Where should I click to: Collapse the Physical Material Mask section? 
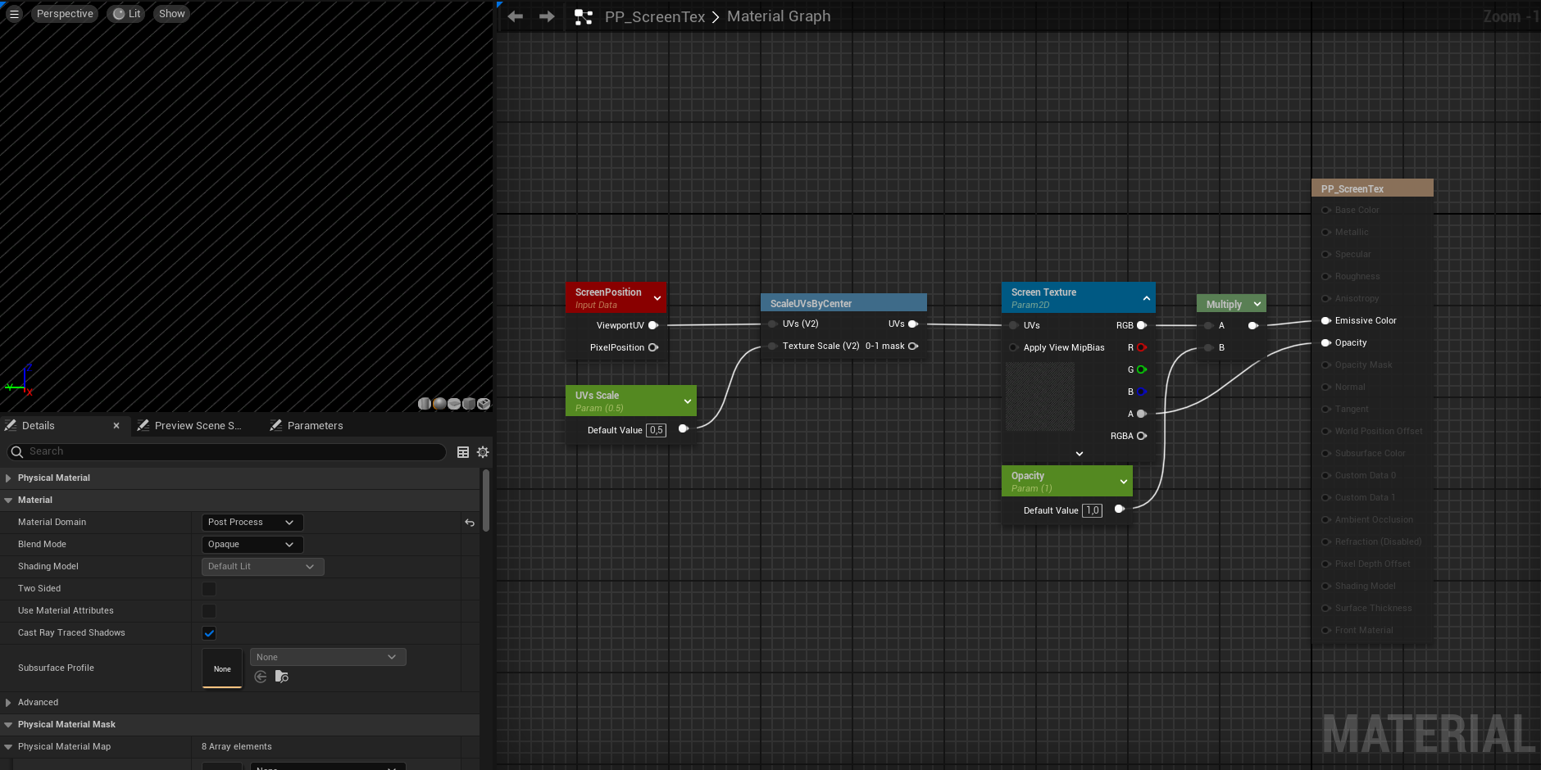pos(8,725)
